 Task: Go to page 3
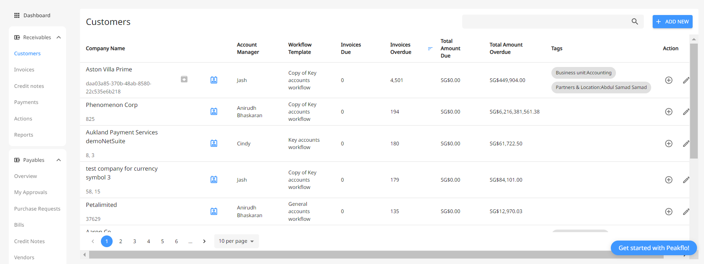(x=135, y=241)
